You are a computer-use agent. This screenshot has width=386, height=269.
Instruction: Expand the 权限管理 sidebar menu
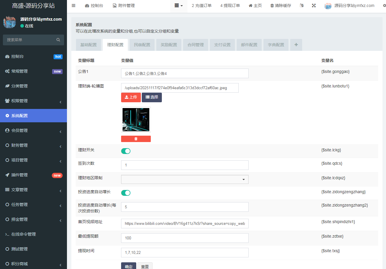point(33,101)
